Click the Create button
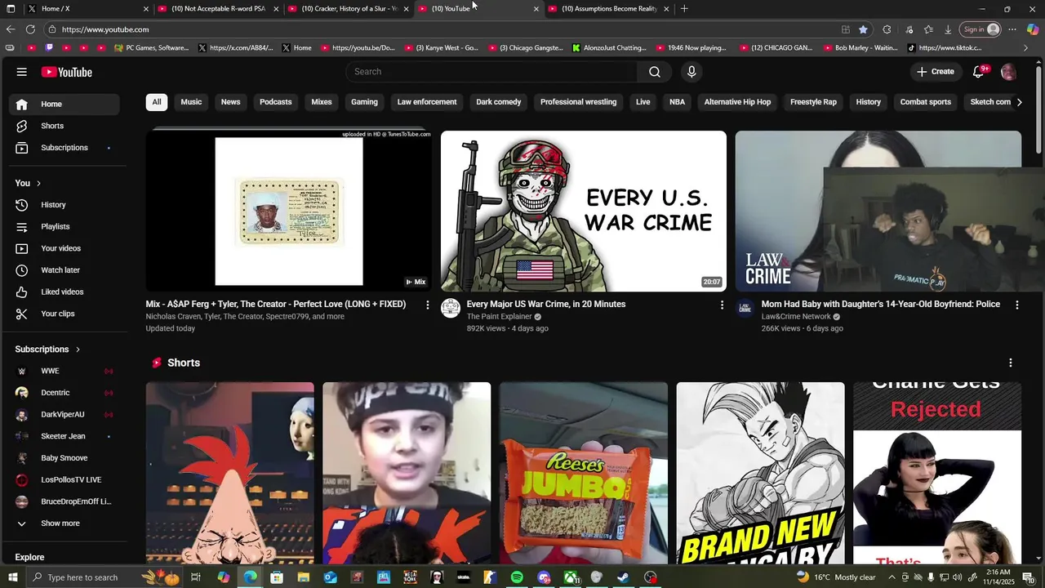 [936, 72]
